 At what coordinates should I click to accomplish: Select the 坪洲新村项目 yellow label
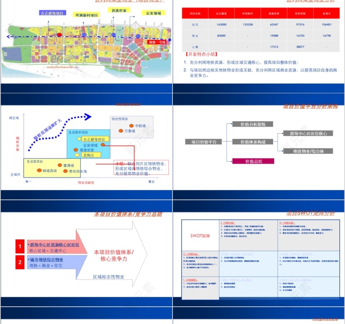(x=86, y=15)
